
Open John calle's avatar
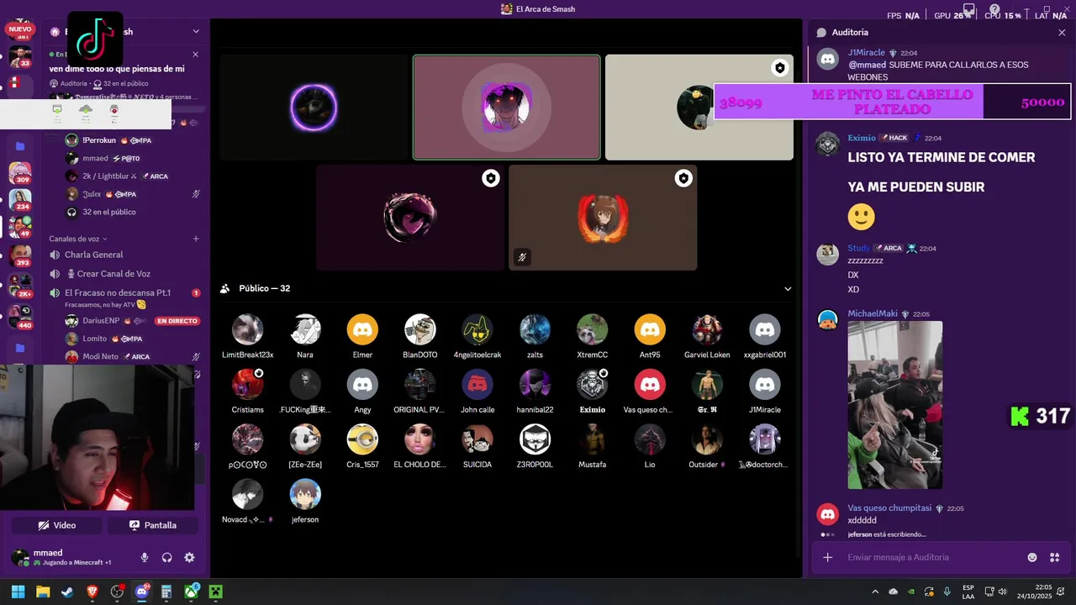pyautogui.click(x=477, y=384)
